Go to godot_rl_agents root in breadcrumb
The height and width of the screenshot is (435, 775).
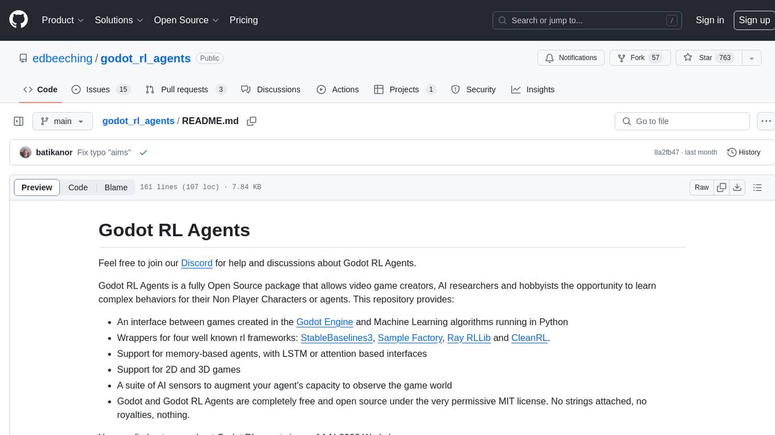coord(138,121)
